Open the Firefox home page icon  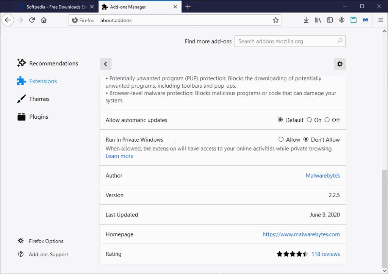point(44,20)
